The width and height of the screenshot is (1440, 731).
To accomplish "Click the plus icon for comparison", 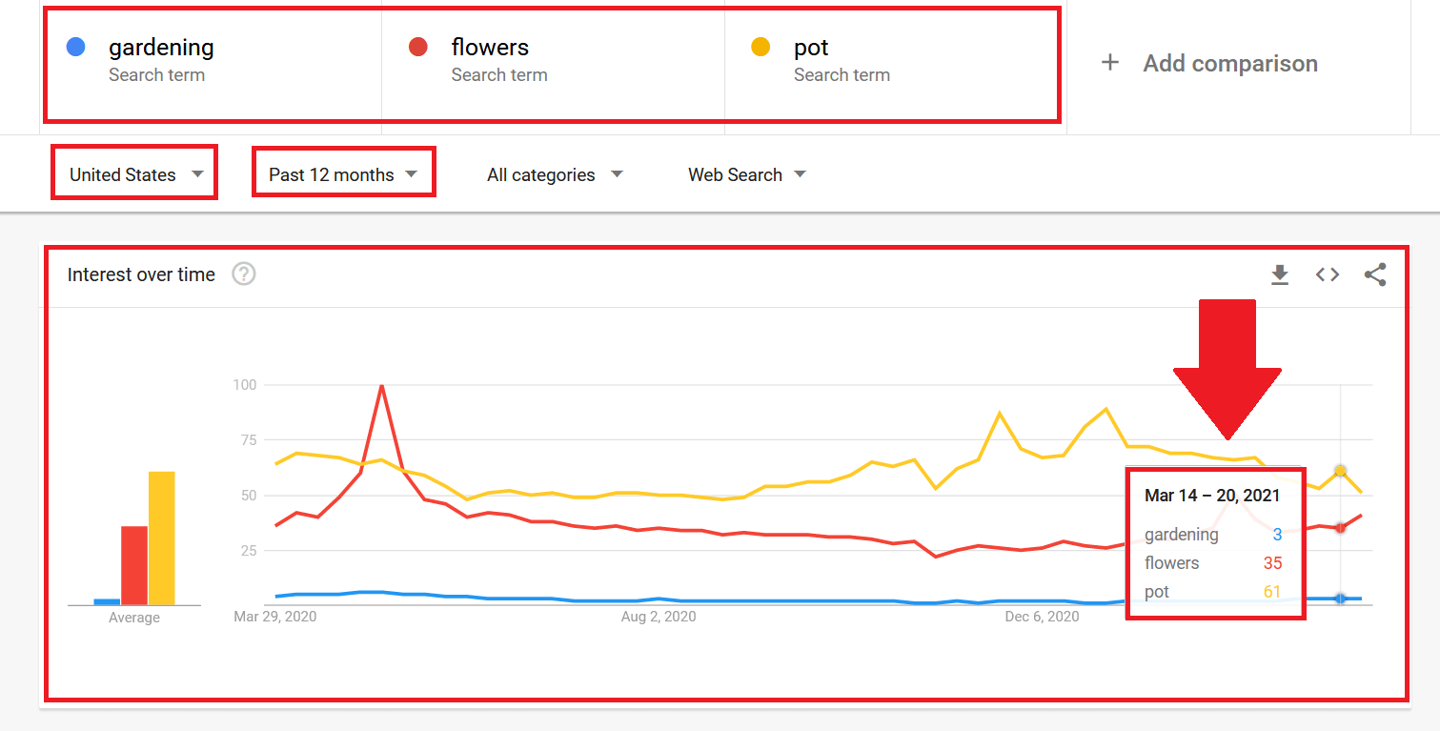I will pyautogui.click(x=1109, y=63).
